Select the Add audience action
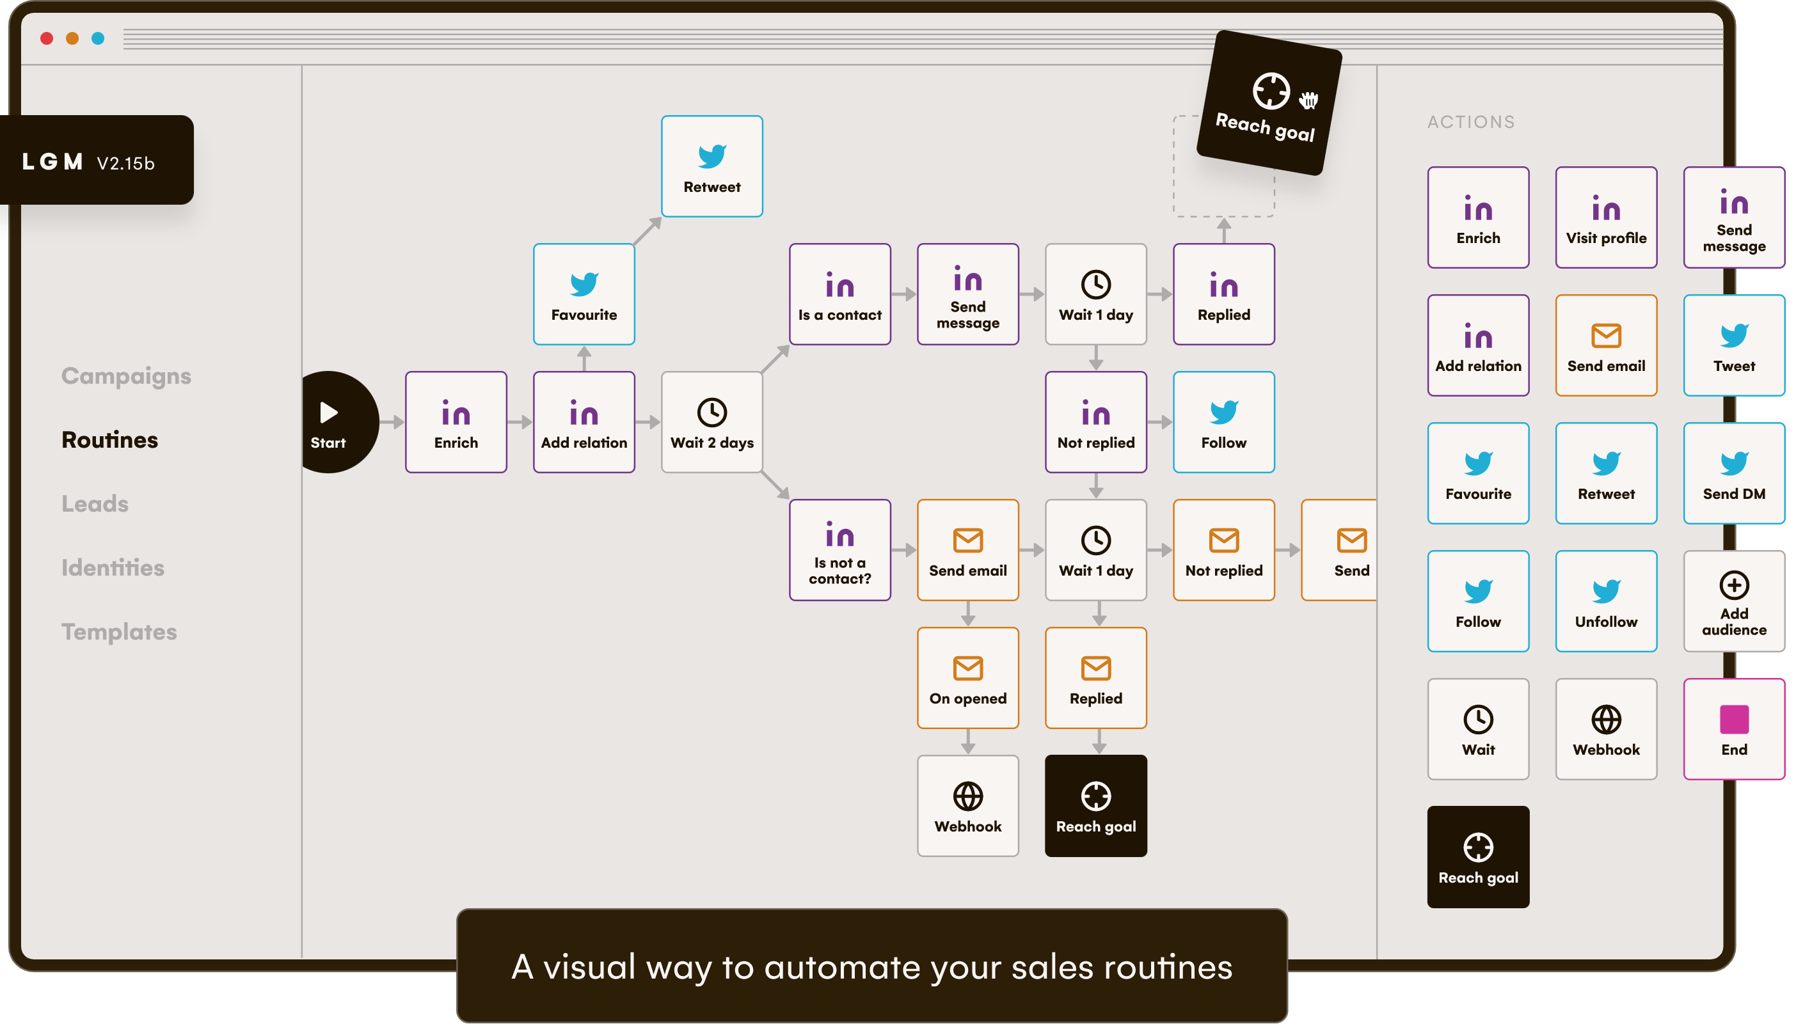 (x=1733, y=601)
